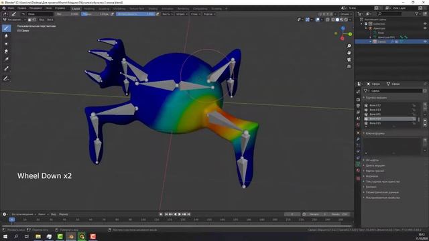Viewport: 429px width, 241px height.
Task: Switch to wireframe viewport shading
Action: pyautogui.click(x=333, y=19)
